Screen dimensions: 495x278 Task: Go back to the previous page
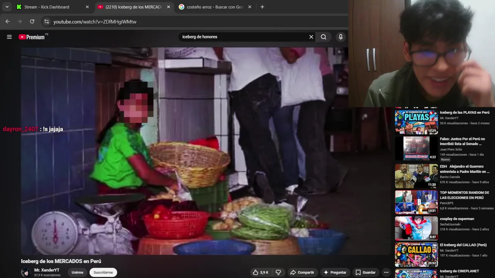click(x=7, y=22)
